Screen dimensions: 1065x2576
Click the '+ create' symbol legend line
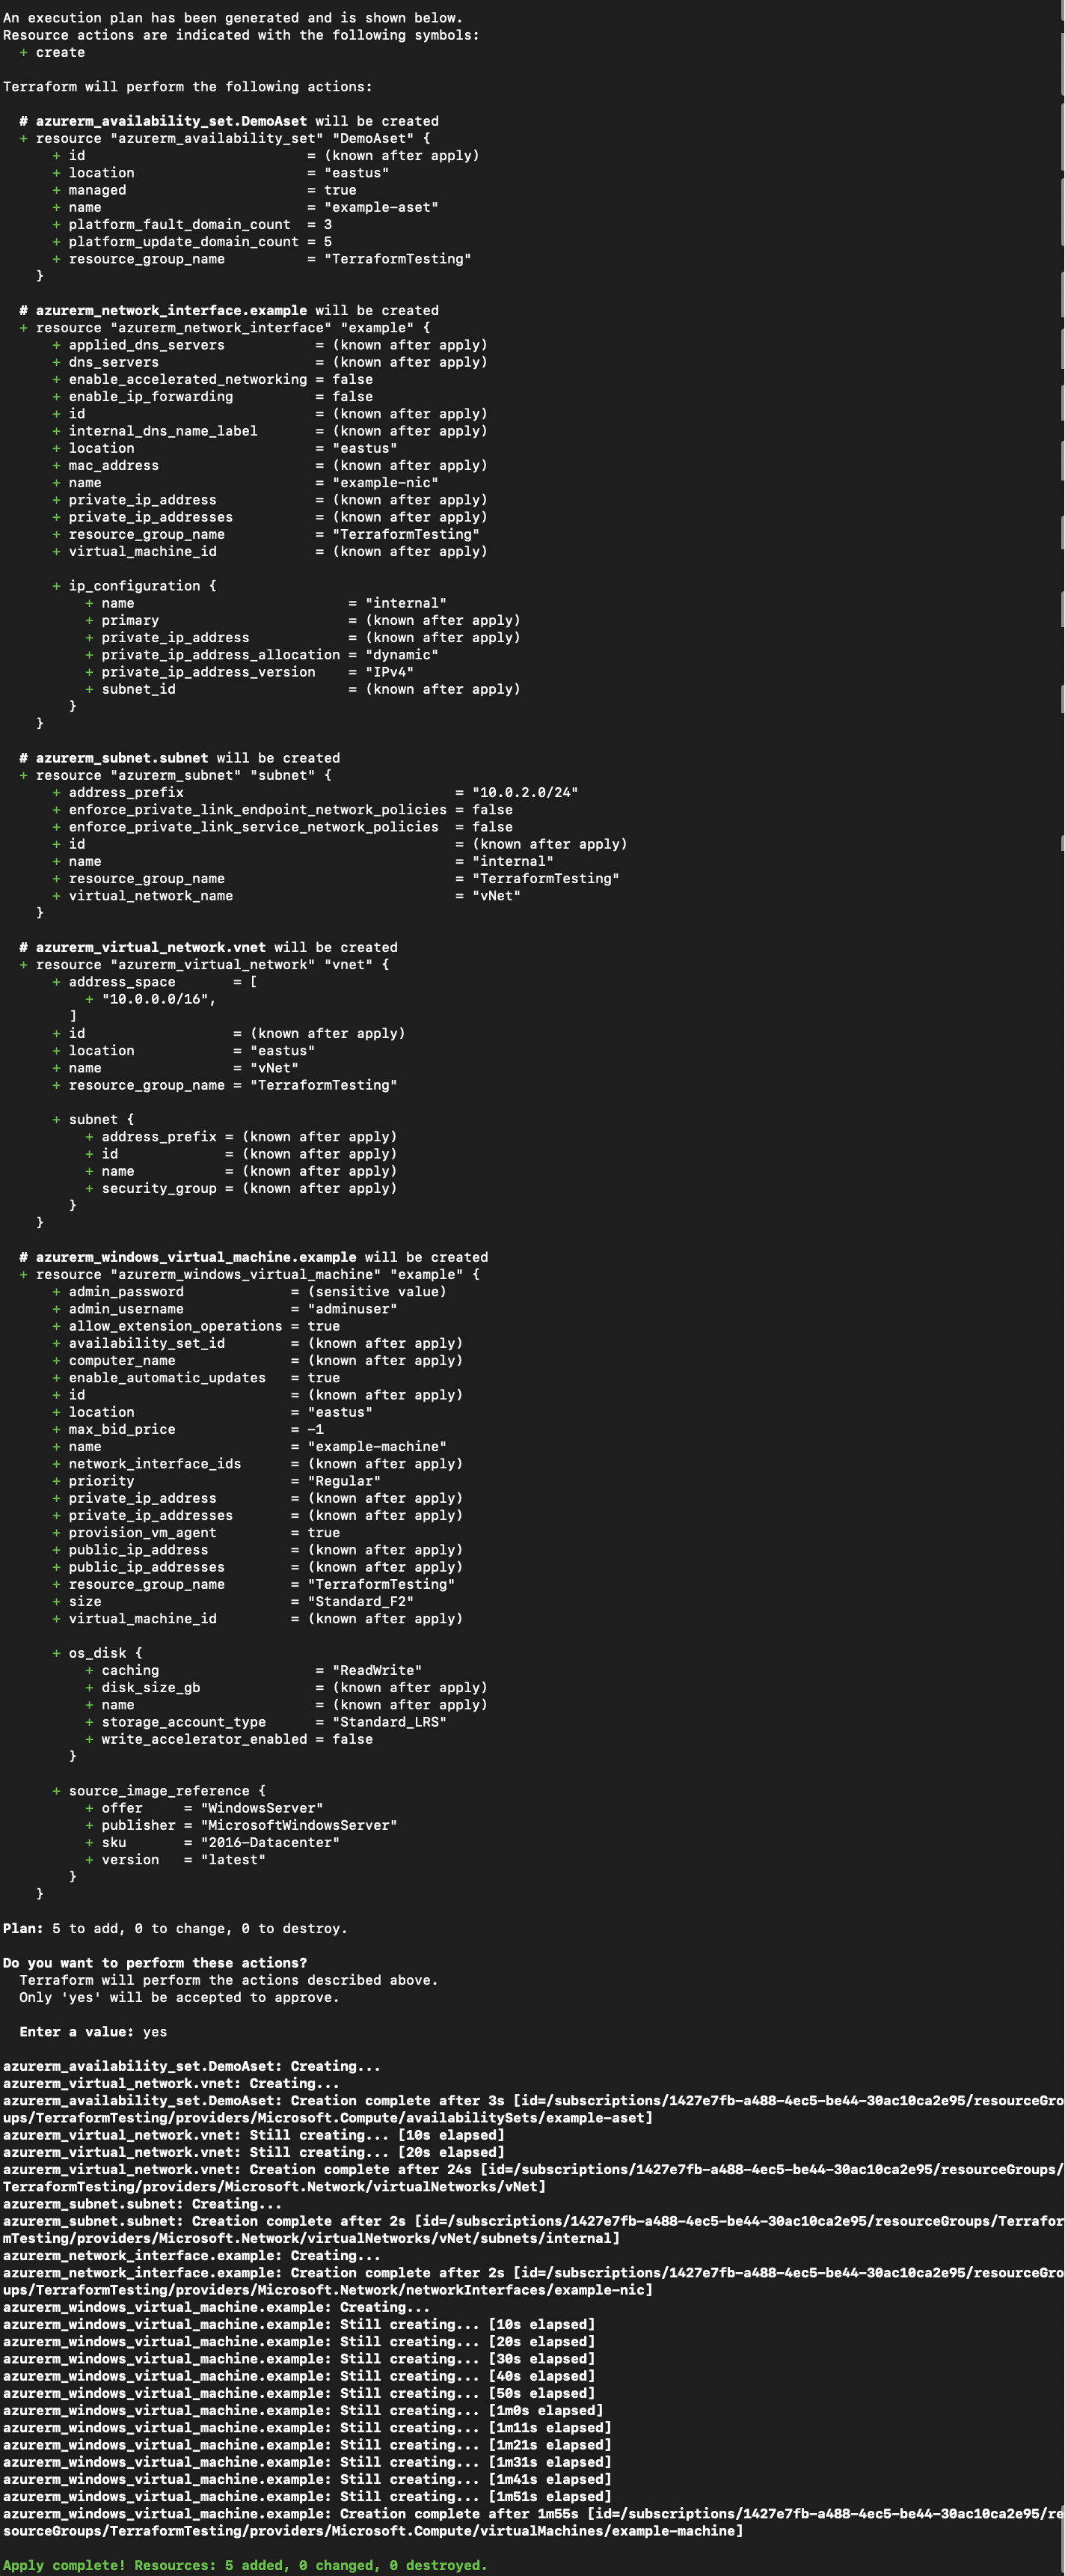tap(52, 52)
